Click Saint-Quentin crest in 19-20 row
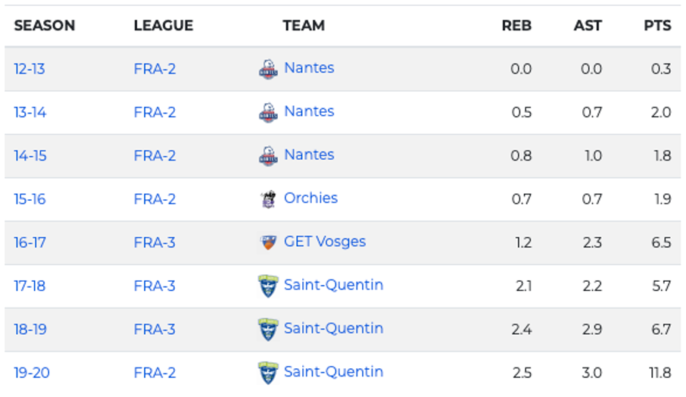The height and width of the screenshot is (397, 686). pos(268,373)
